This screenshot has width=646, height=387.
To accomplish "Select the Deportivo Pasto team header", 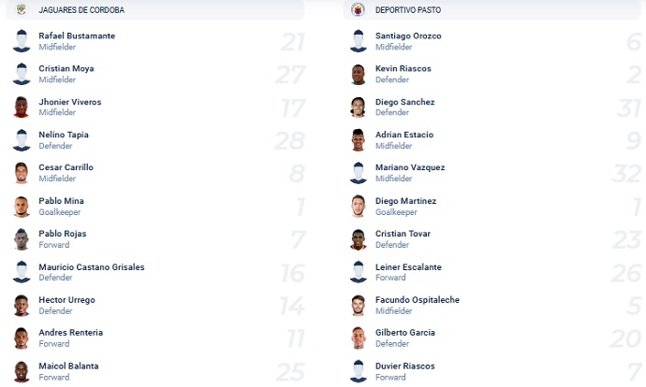I will (492, 9).
